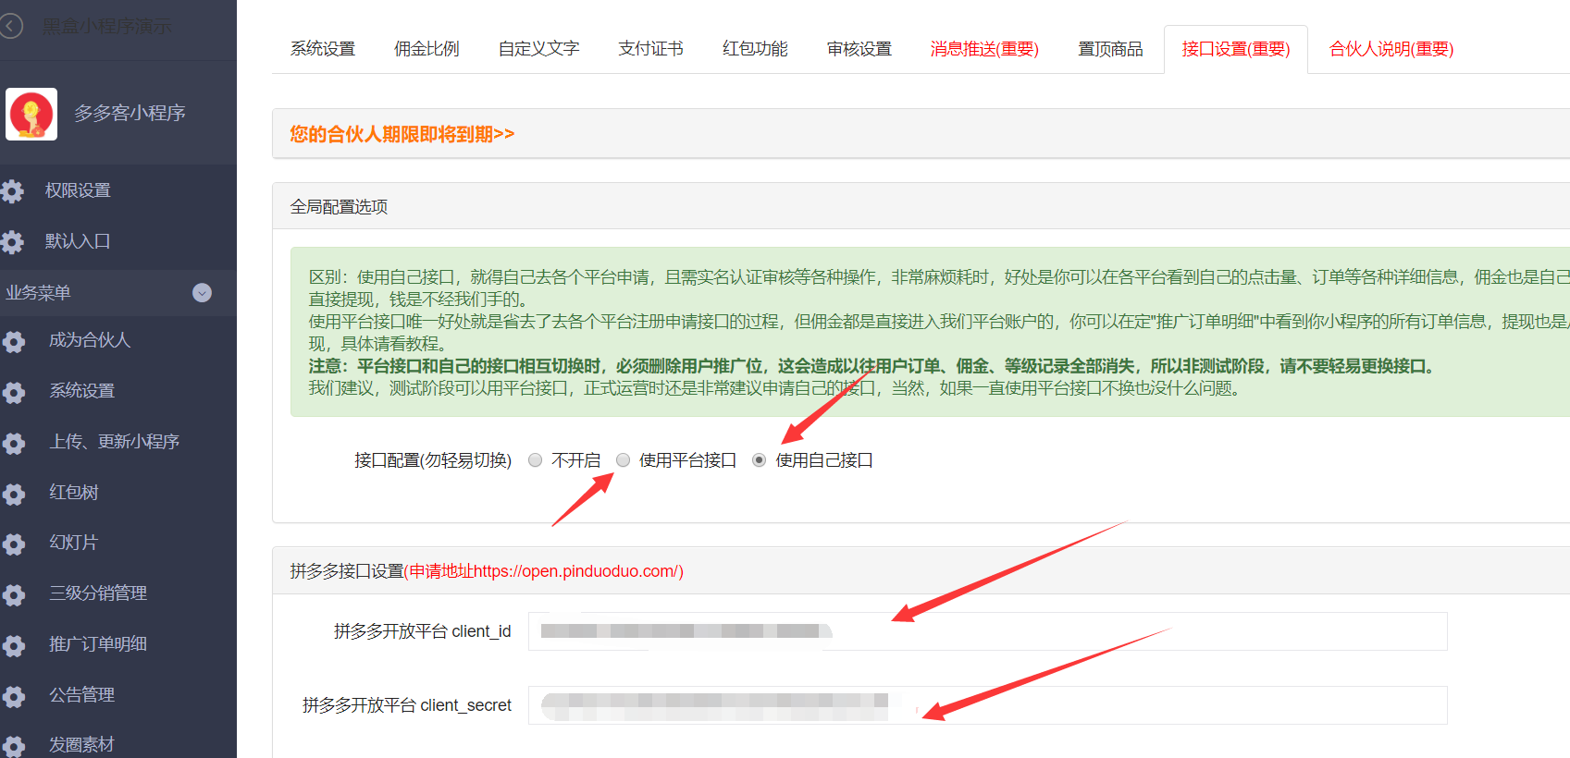Image resolution: width=1570 pixels, height=758 pixels.
Task: Select the 使用平台接口 radio option
Action: click(x=623, y=460)
